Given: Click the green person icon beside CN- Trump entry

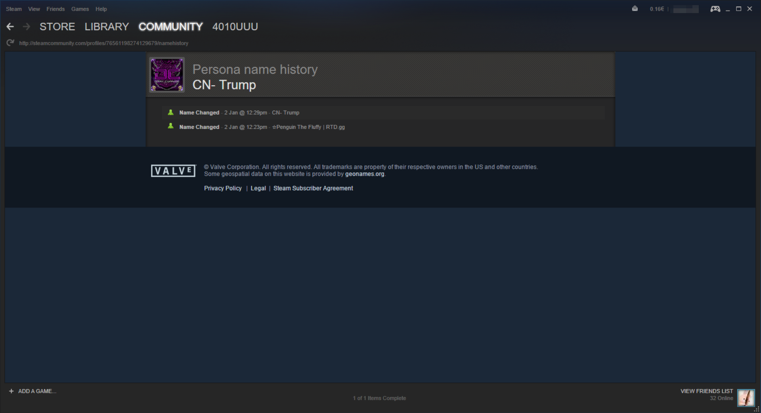Looking at the screenshot, I should pos(170,113).
